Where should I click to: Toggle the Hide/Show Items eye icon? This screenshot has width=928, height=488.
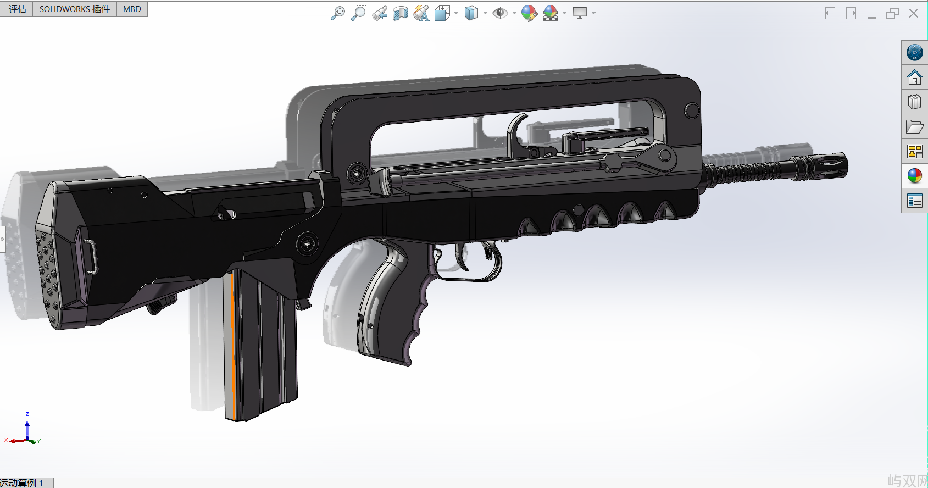tap(500, 13)
